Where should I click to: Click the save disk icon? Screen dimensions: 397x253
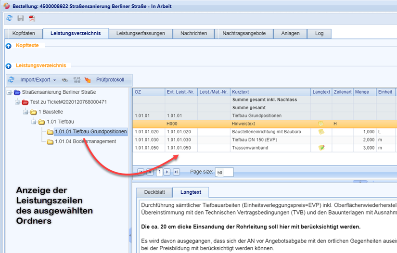click(x=21, y=18)
